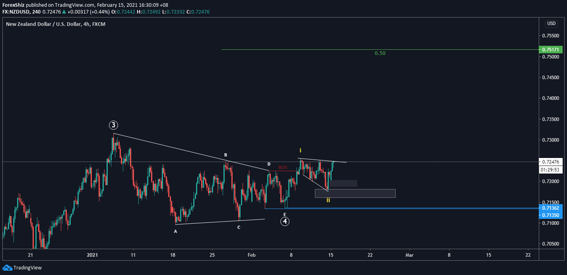Screen dimensions: 567x275
Task: Click the countdown timer 01:29:53
Action: [551, 170]
